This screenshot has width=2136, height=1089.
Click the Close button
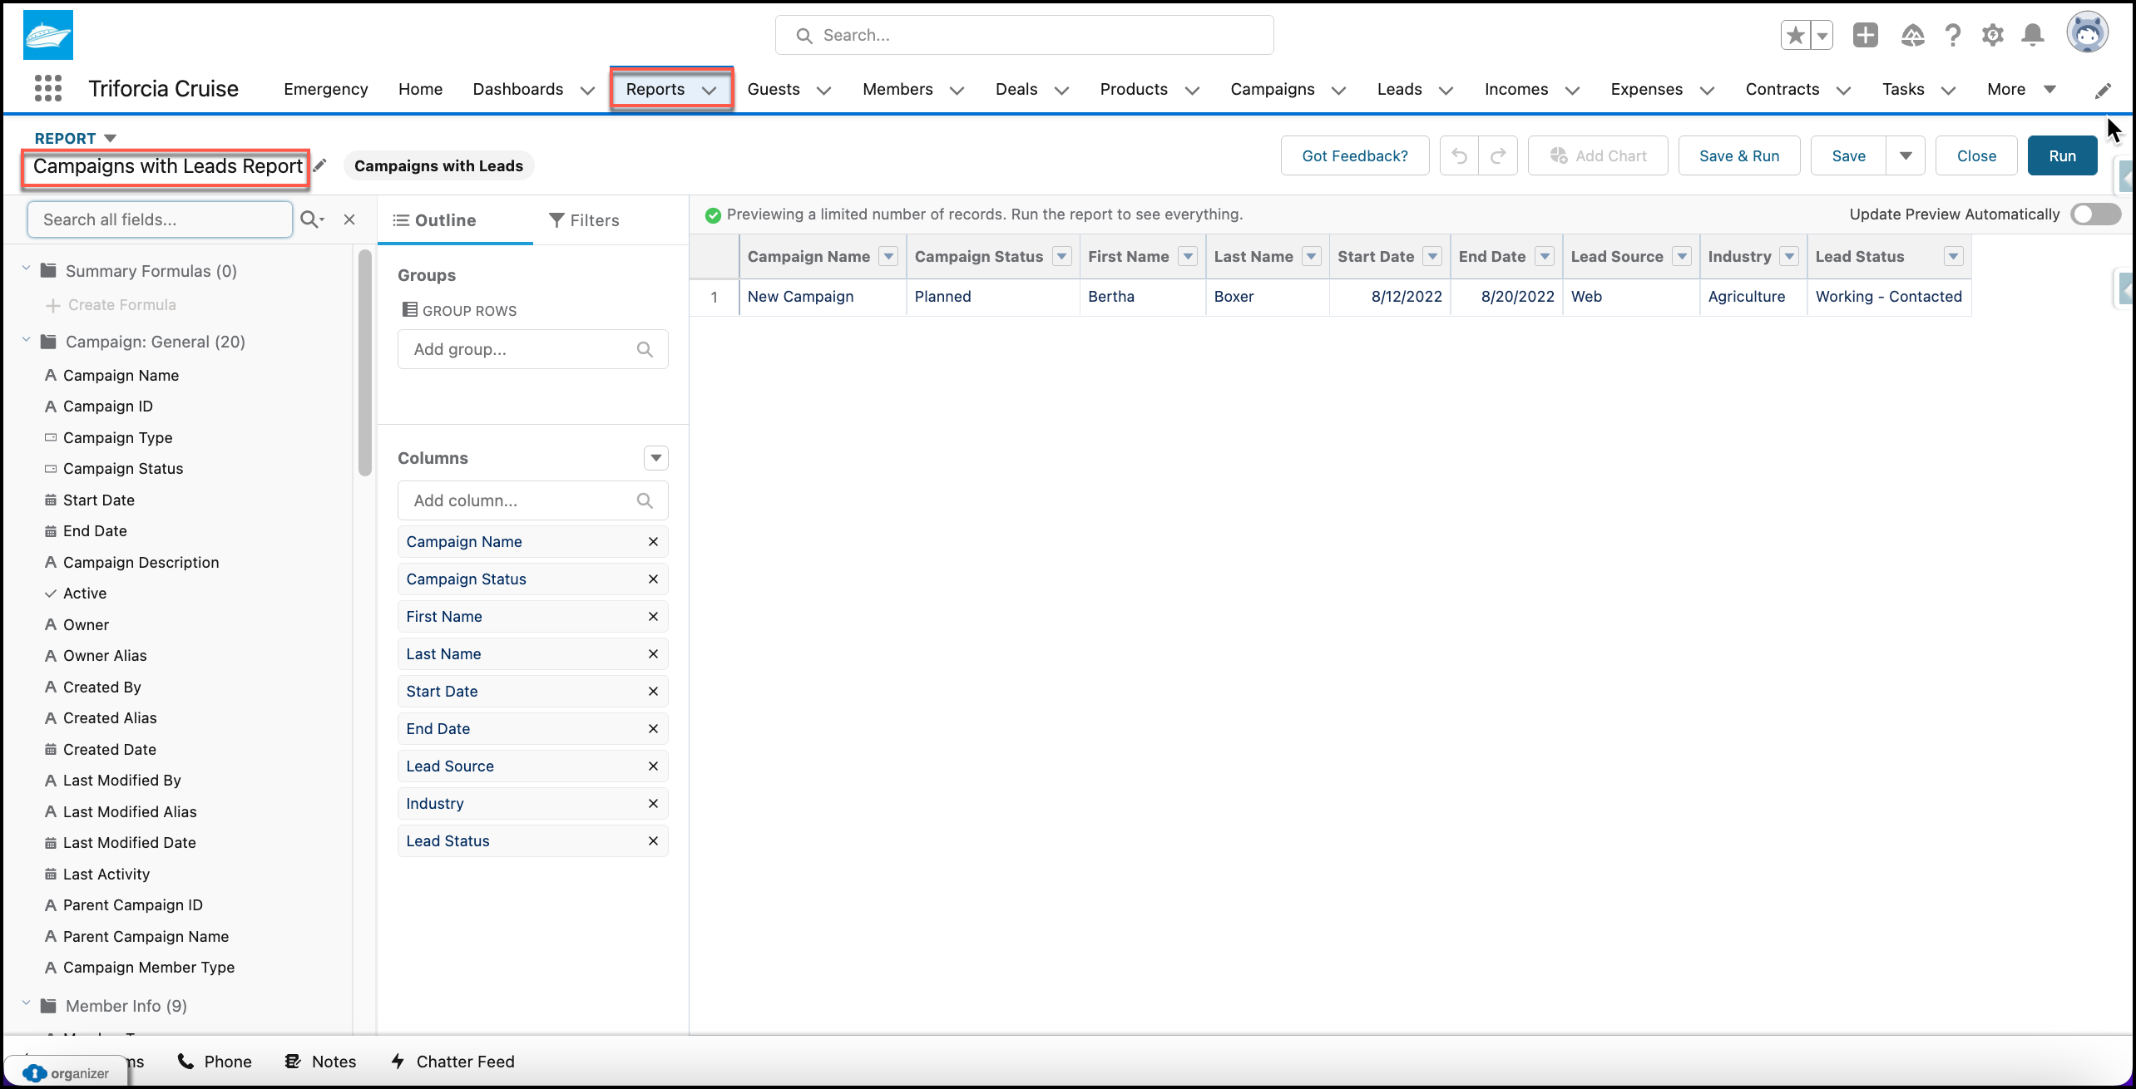(1976, 155)
